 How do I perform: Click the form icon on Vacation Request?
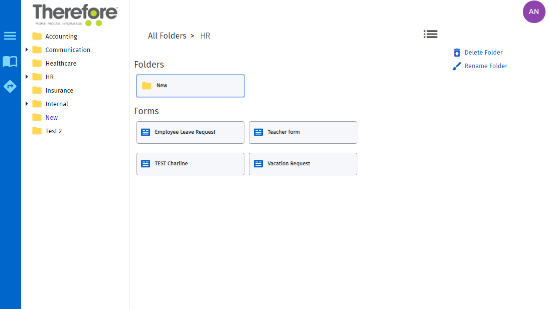click(x=258, y=164)
